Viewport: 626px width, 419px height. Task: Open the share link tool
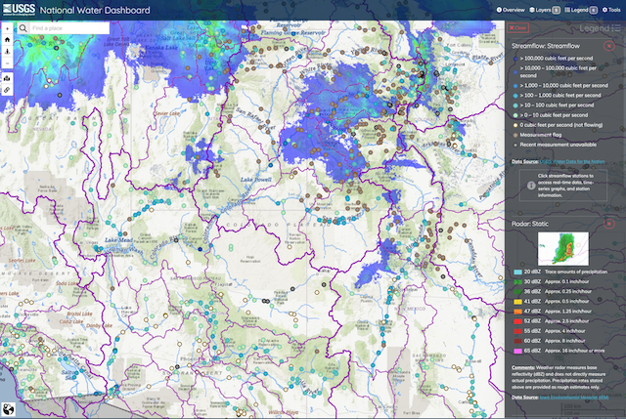pyautogui.click(x=7, y=90)
